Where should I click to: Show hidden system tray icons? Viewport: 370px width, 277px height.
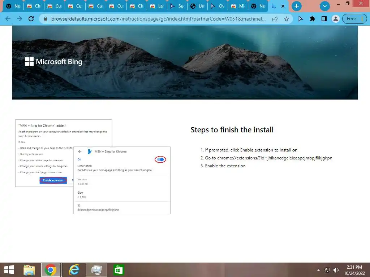pyautogui.click(x=318, y=270)
